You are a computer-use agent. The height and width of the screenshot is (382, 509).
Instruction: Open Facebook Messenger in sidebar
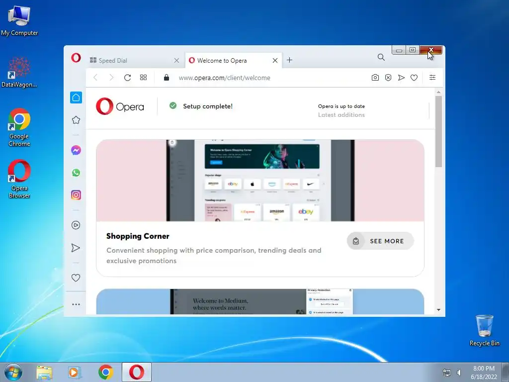tap(76, 150)
